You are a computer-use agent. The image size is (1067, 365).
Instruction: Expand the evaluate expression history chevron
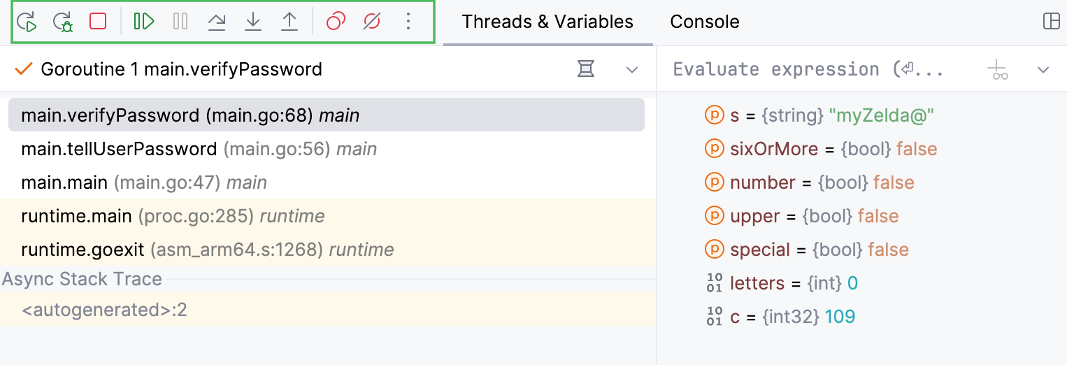[1043, 69]
